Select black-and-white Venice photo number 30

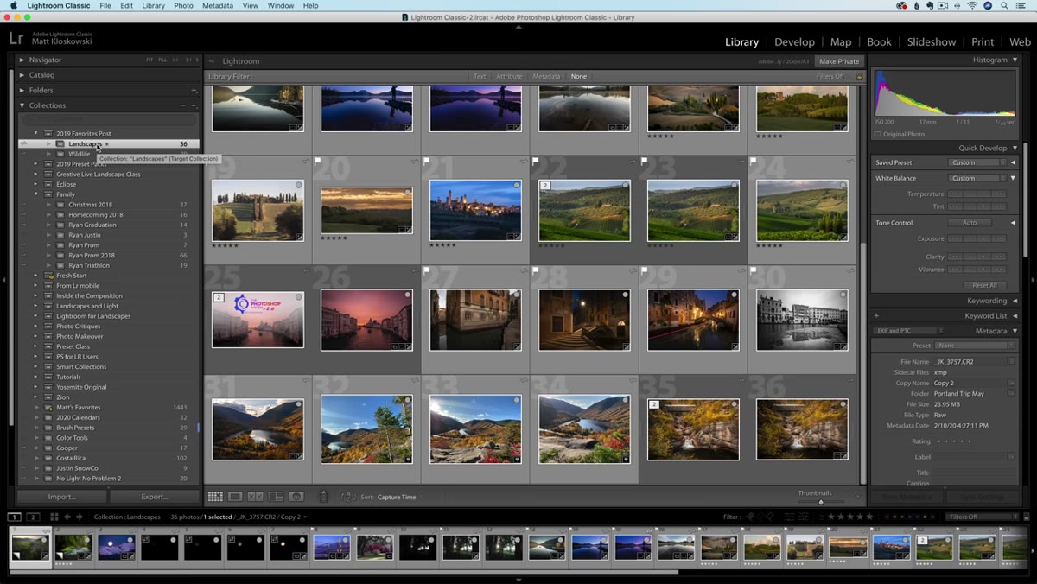[801, 320]
